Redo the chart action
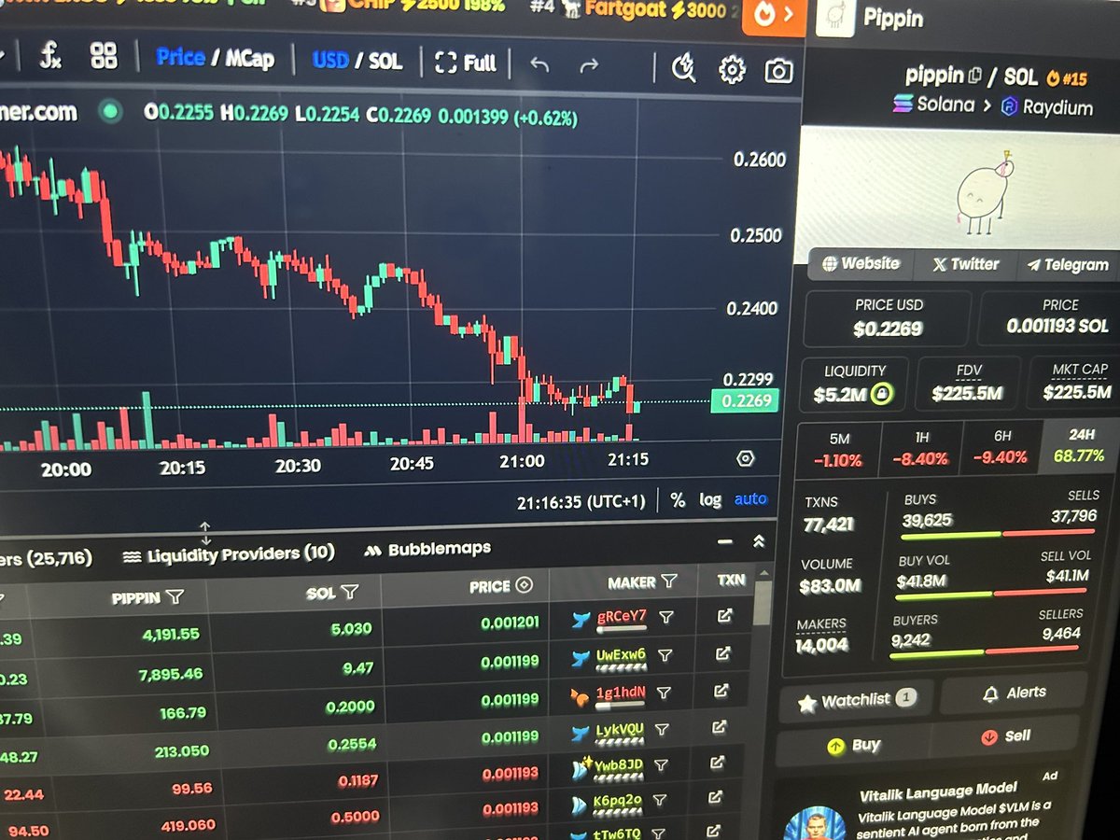 589,65
